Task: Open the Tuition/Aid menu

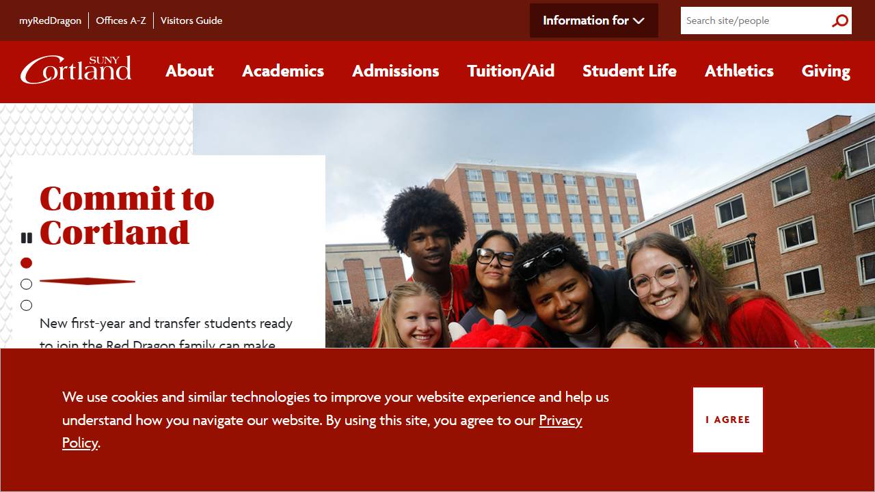Action: click(511, 71)
